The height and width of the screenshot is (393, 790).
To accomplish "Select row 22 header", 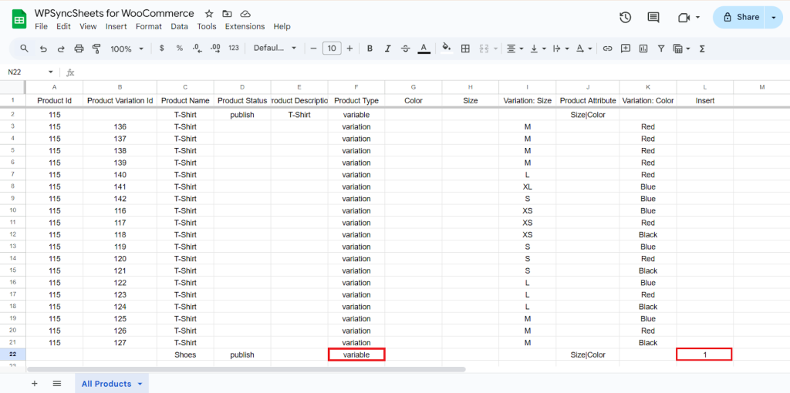I will [13, 354].
